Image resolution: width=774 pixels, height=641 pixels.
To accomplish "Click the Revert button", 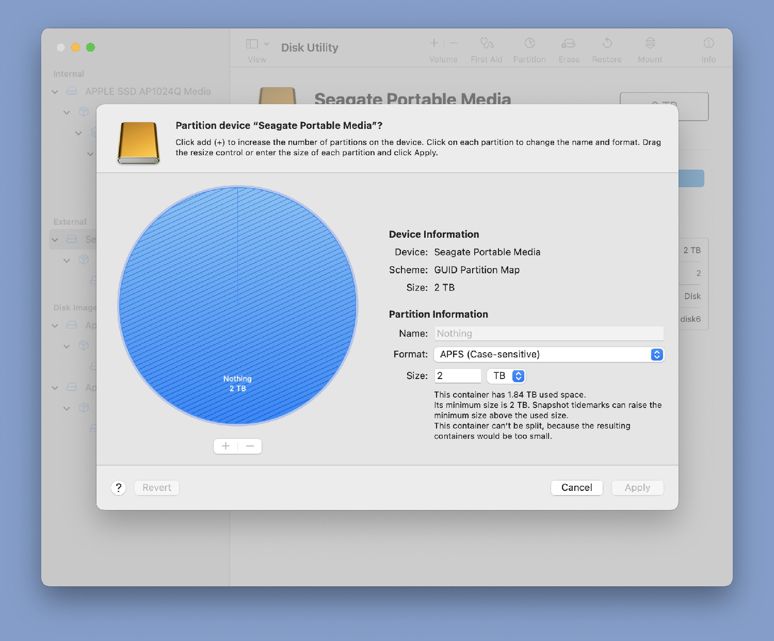I will click(x=157, y=488).
